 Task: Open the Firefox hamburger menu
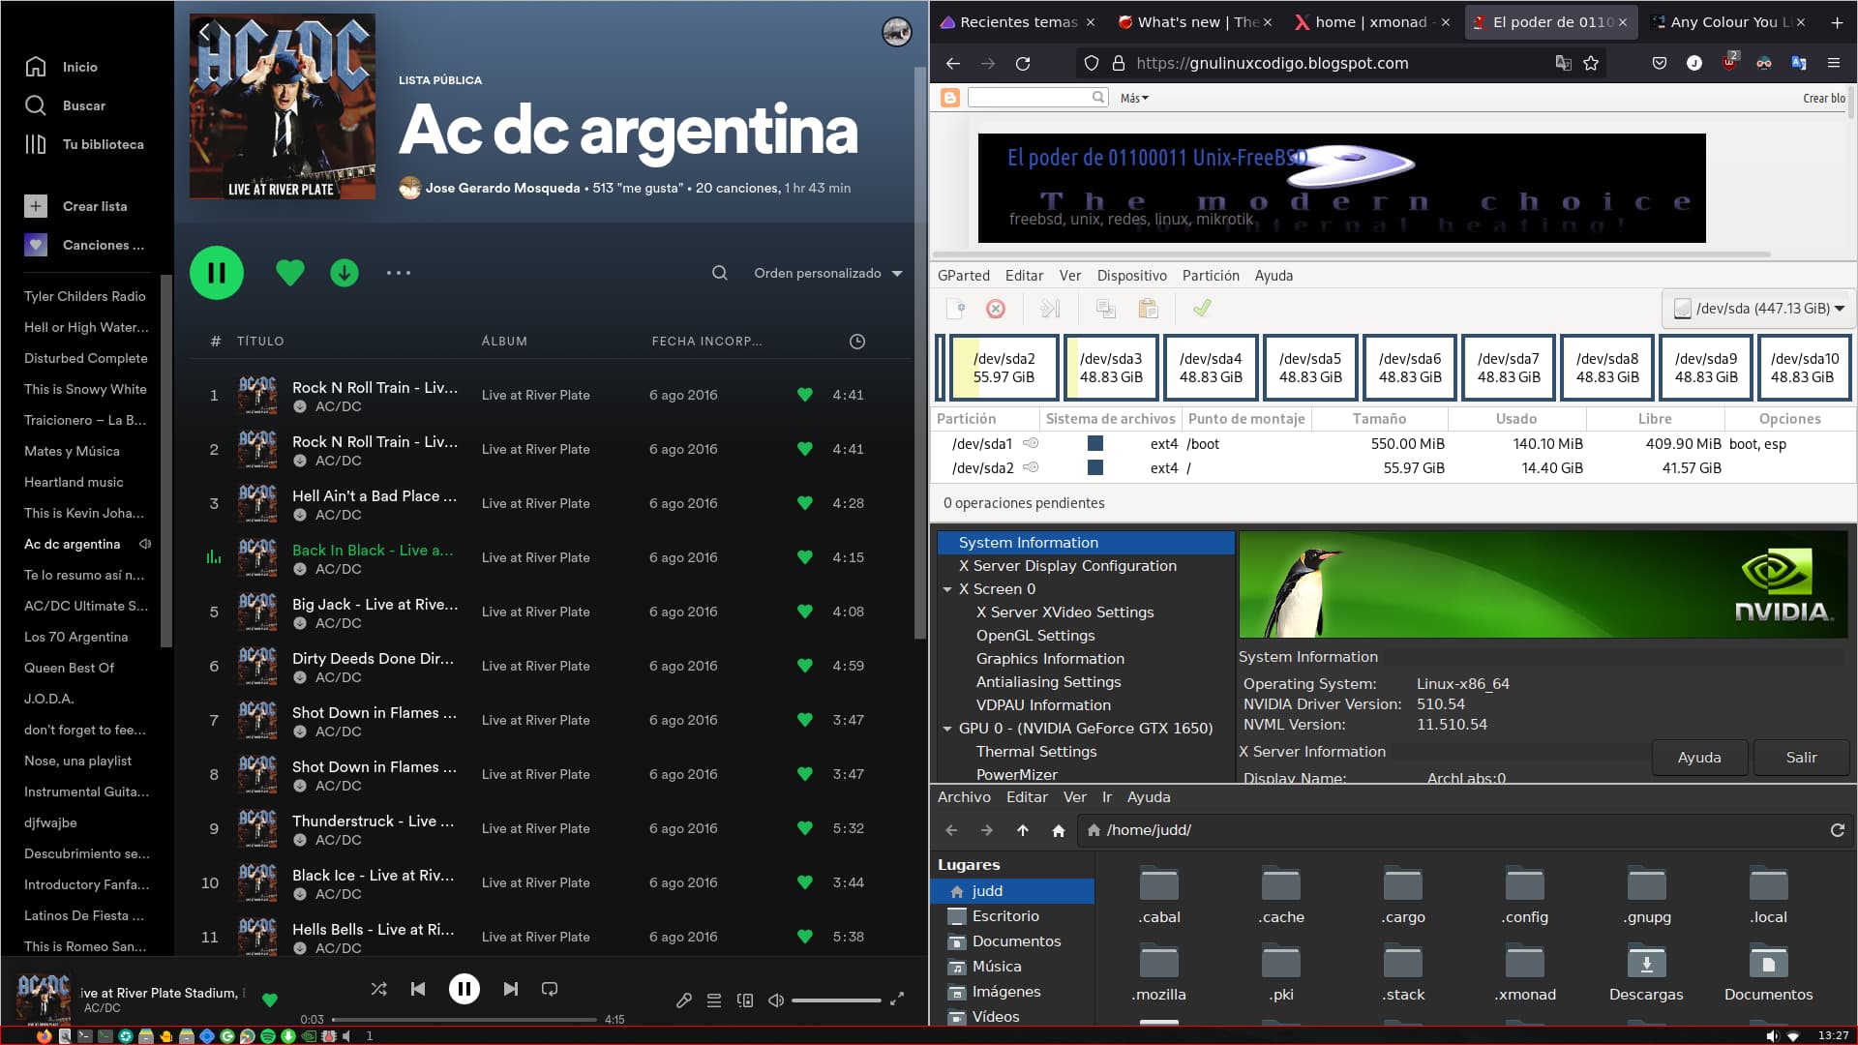coord(1833,63)
